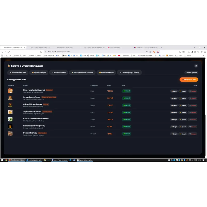Open the Osobní bookmarks folder

(179, 56)
